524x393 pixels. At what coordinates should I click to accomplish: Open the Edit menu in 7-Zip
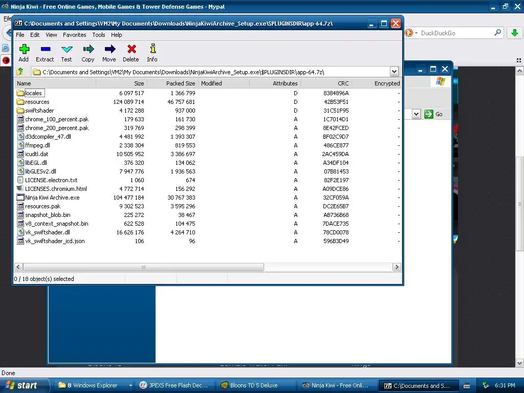click(35, 35)
